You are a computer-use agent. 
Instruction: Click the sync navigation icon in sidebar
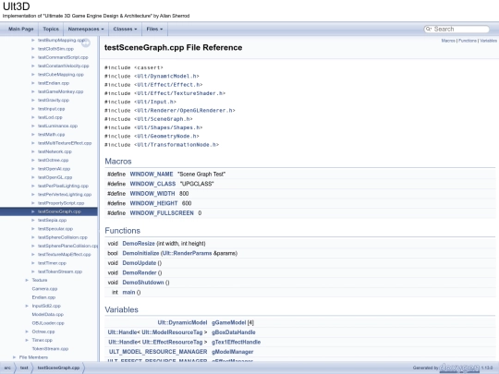tap(86, 42)
